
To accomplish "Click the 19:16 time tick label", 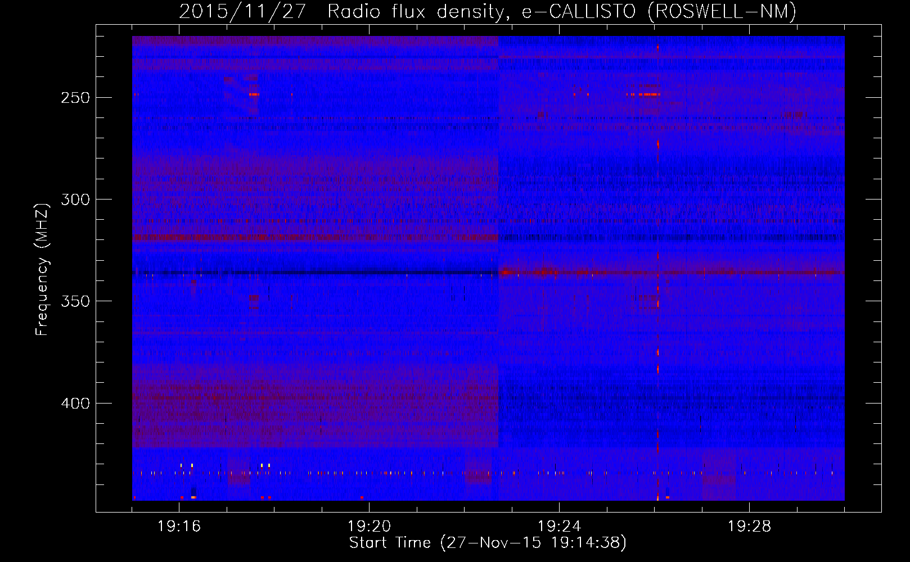I will [x=179, y=527].
